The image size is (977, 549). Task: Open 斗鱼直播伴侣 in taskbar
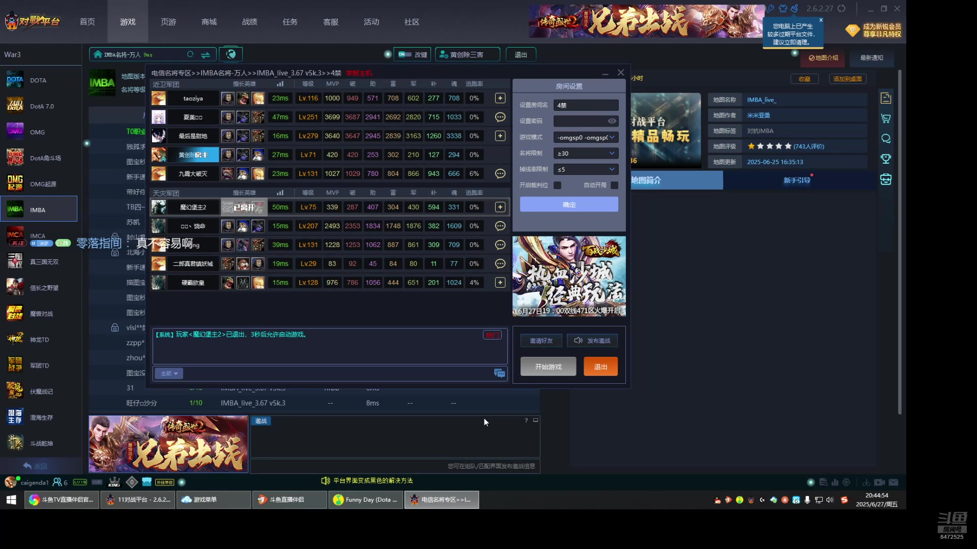(290, 500)
